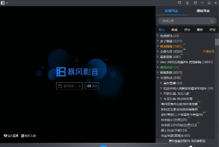219x147 pixels.
Task: Click the scroll-up arrow of the list
Action: (x=217, y=36)
